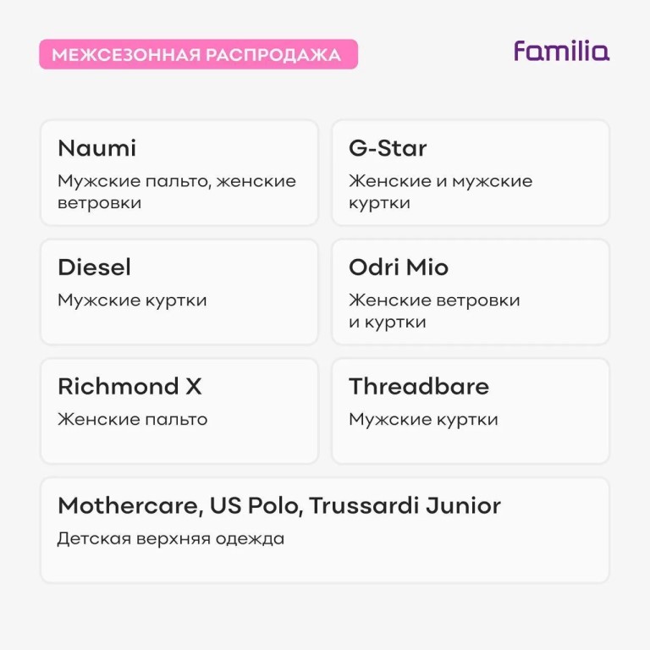Click Детская верхняя одежда description text

[171, 539]
